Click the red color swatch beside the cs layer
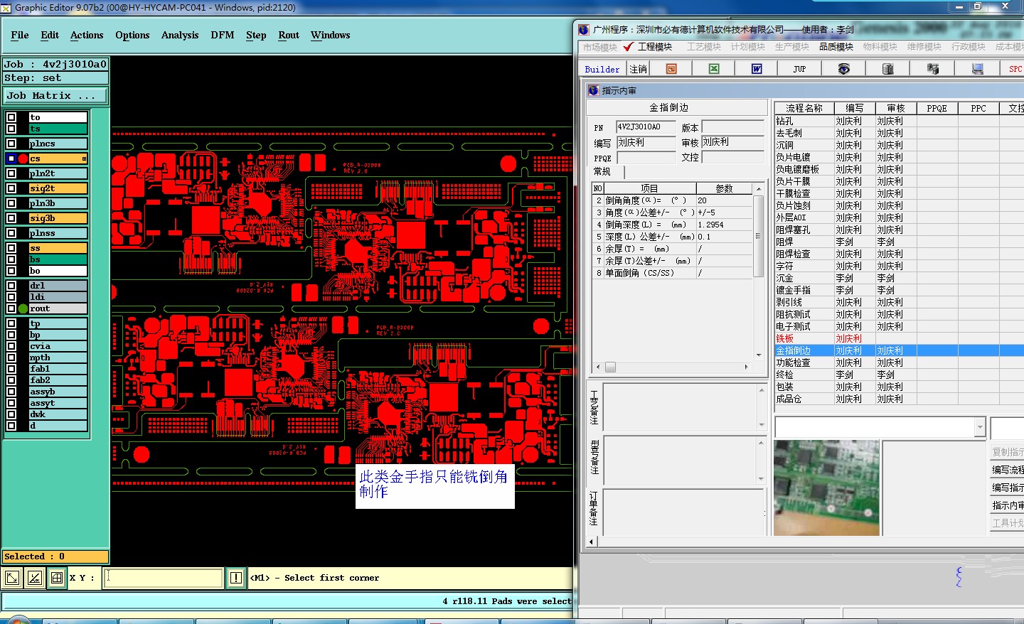Image resolution: width=1024 pixels, height=624 pixels. [x=23, y=158]
